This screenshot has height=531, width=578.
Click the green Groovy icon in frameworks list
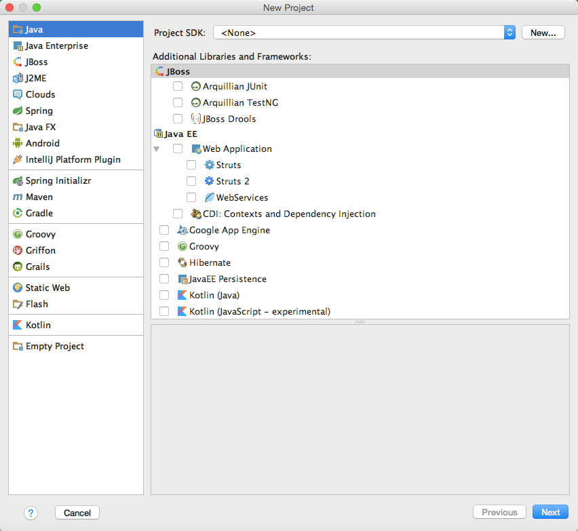[182, 246]
